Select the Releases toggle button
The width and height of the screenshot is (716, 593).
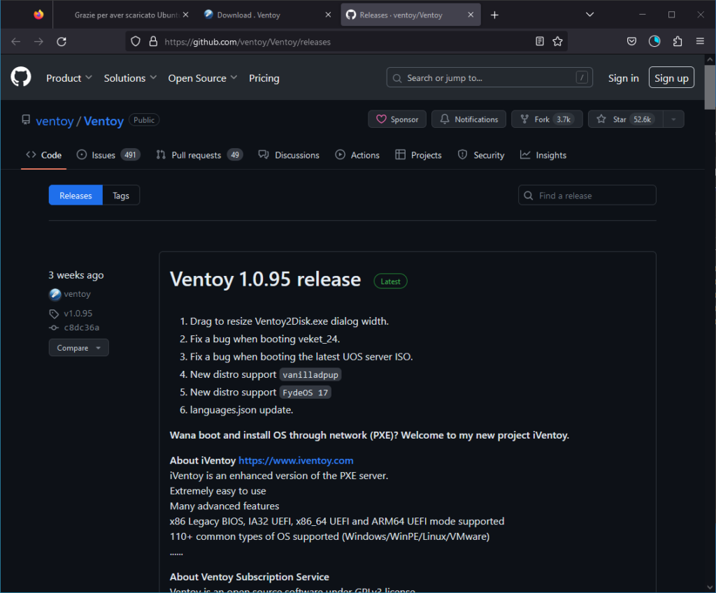click(x=76, y=196)
